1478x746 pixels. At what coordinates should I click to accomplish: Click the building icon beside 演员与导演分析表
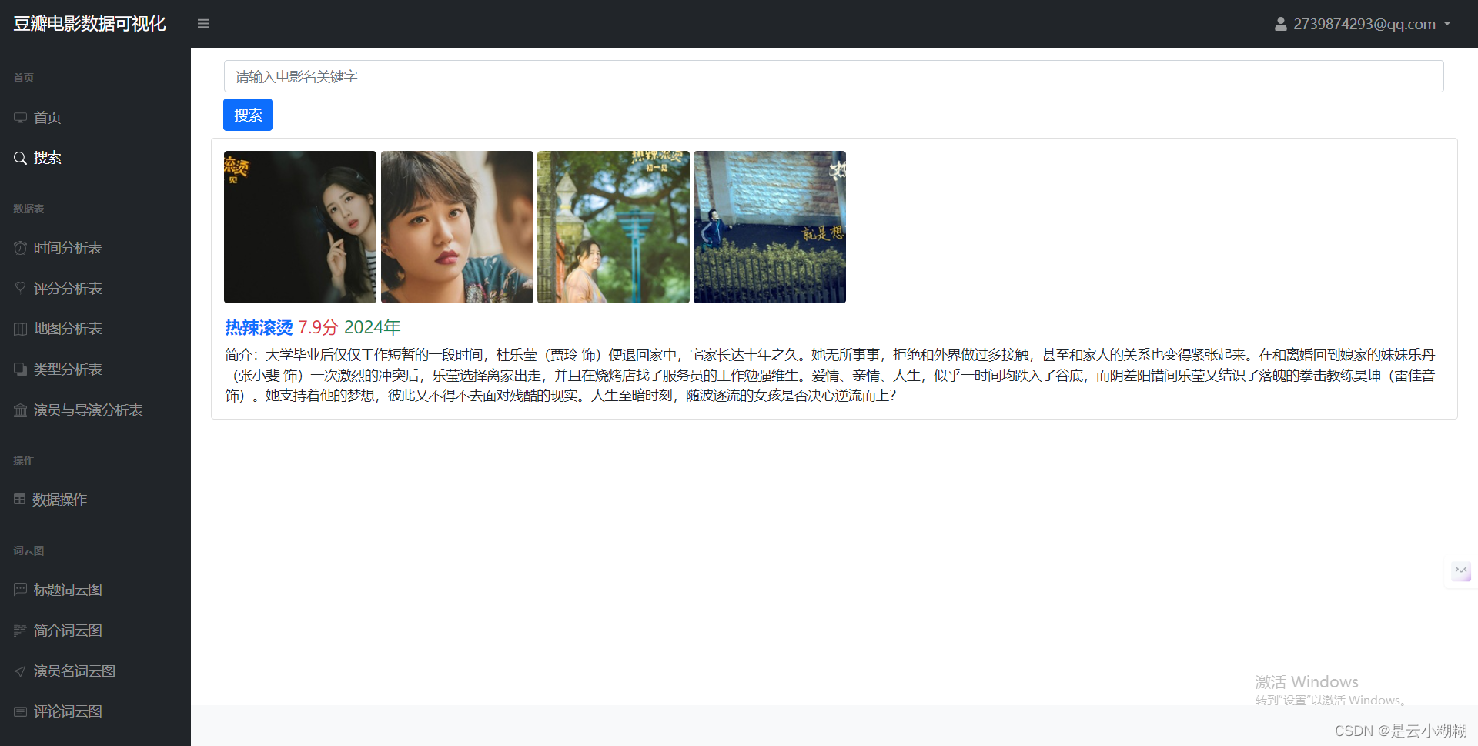click(x=20, y=410)
